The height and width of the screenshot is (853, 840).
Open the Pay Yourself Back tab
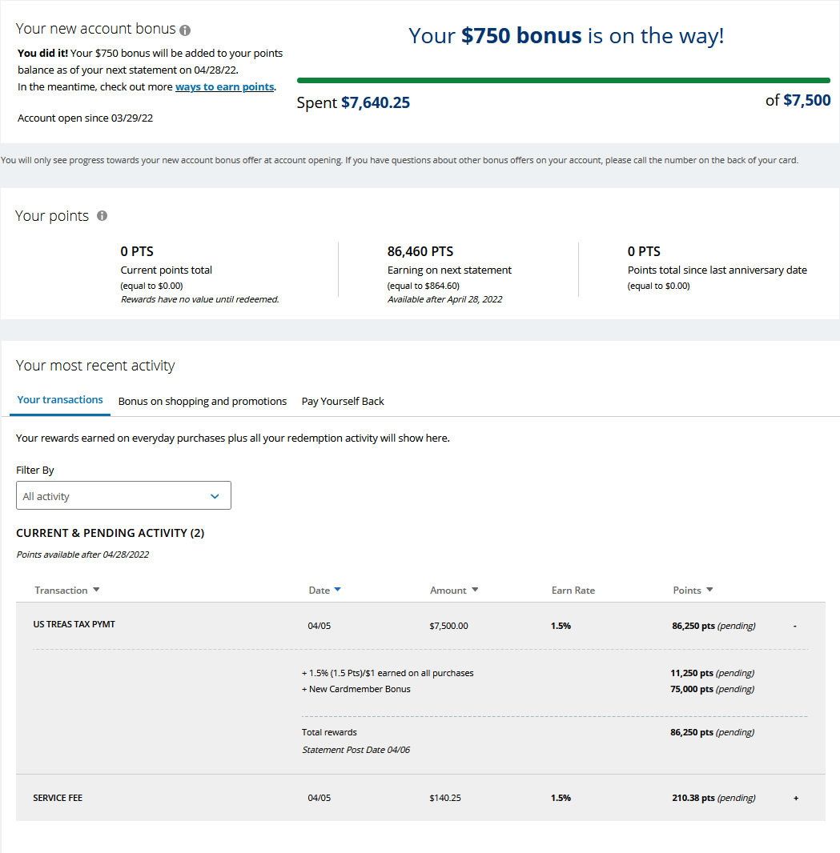pos(343,402)
